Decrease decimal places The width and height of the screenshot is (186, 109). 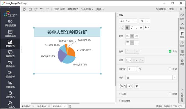(x=130, y=86)
